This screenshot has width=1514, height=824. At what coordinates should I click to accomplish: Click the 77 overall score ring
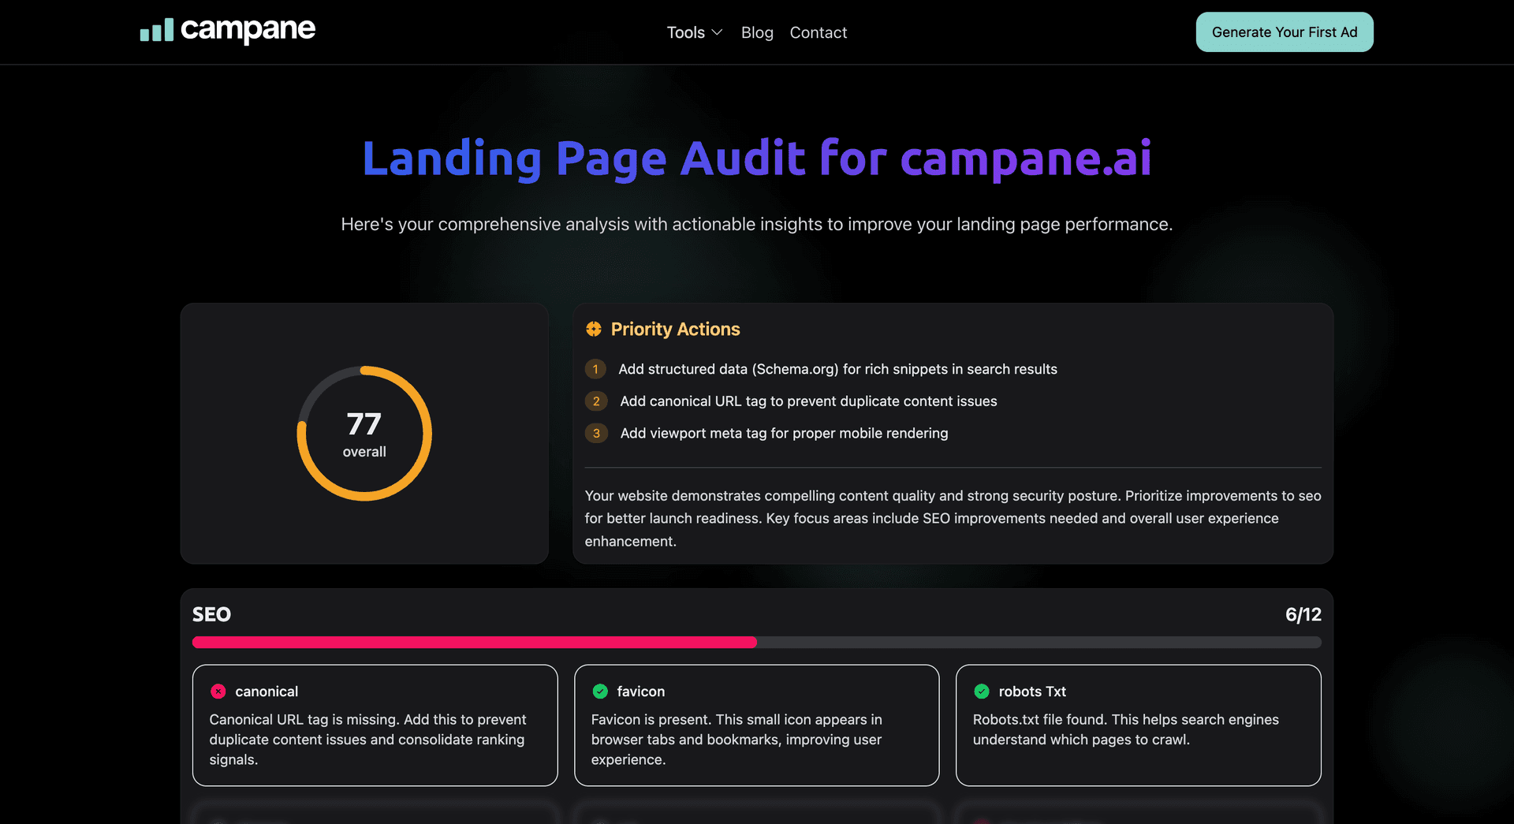click(364, 433)
